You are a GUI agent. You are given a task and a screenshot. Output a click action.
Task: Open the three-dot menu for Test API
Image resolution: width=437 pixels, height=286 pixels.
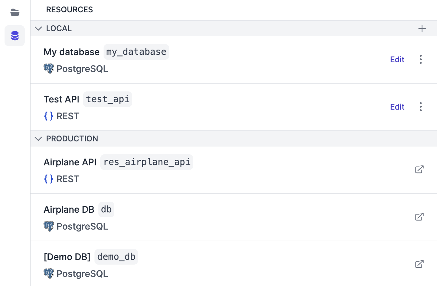point(420,107)
